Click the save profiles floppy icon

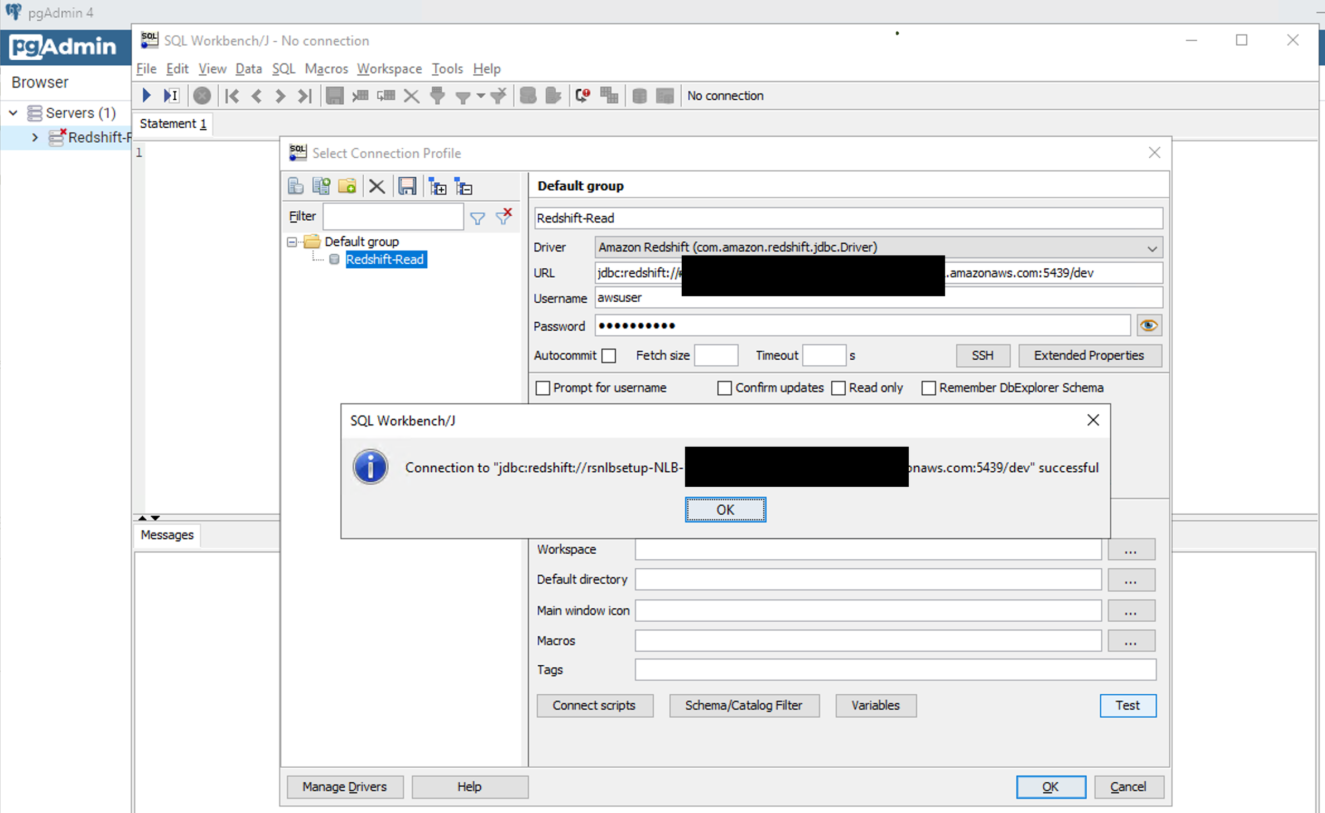(x=407, y=186)
